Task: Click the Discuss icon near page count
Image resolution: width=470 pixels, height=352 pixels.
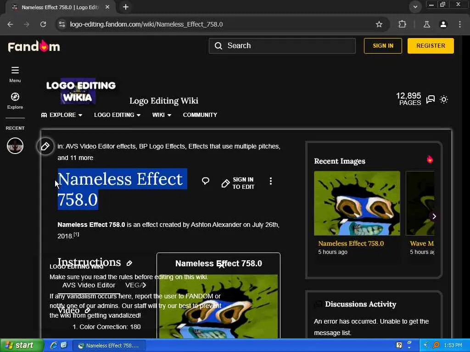Action: [431, 99]
